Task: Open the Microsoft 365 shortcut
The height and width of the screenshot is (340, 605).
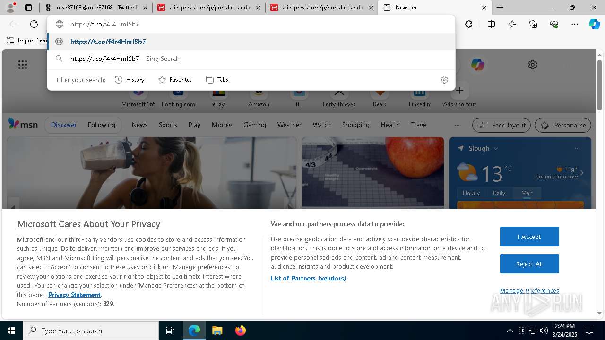Action: [138, 97]
